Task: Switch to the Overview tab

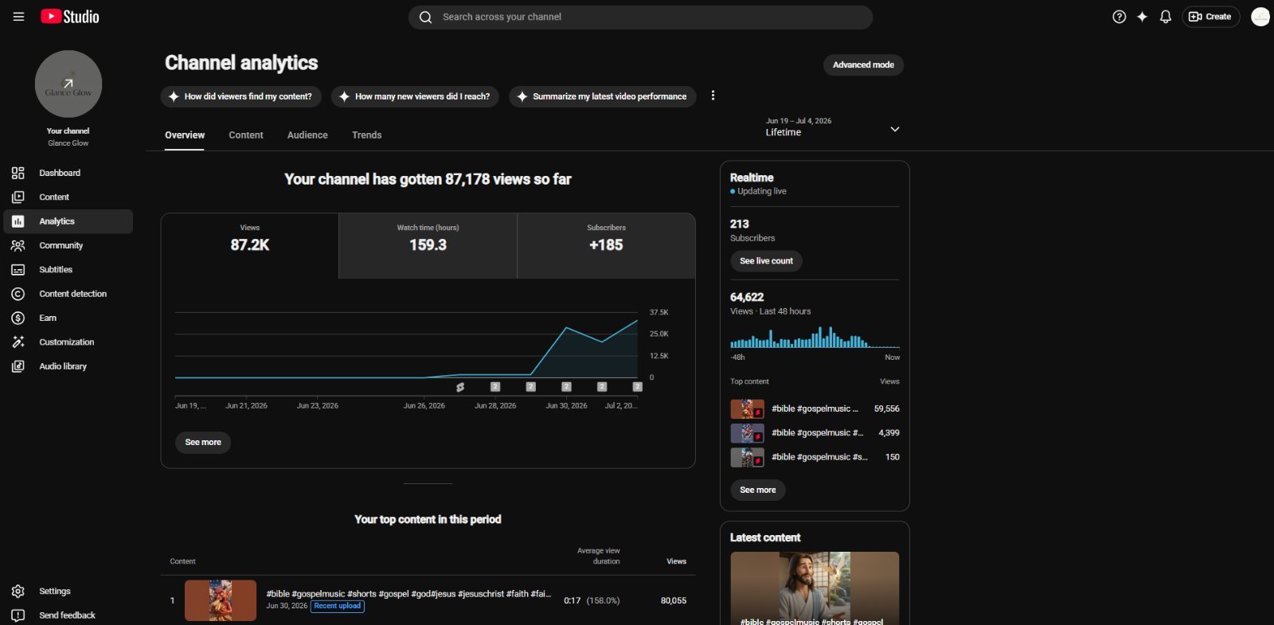Action: [185, 135]
